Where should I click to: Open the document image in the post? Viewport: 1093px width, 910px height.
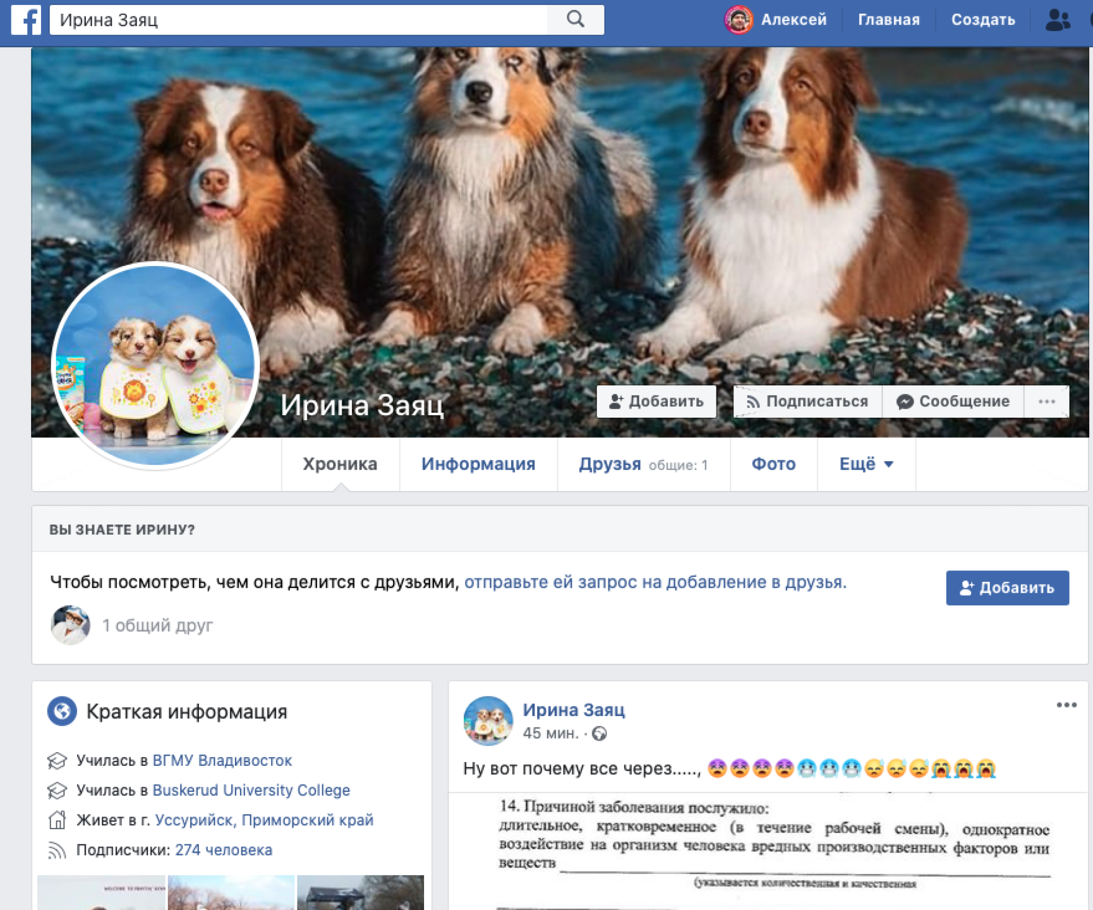click(768, 851)
